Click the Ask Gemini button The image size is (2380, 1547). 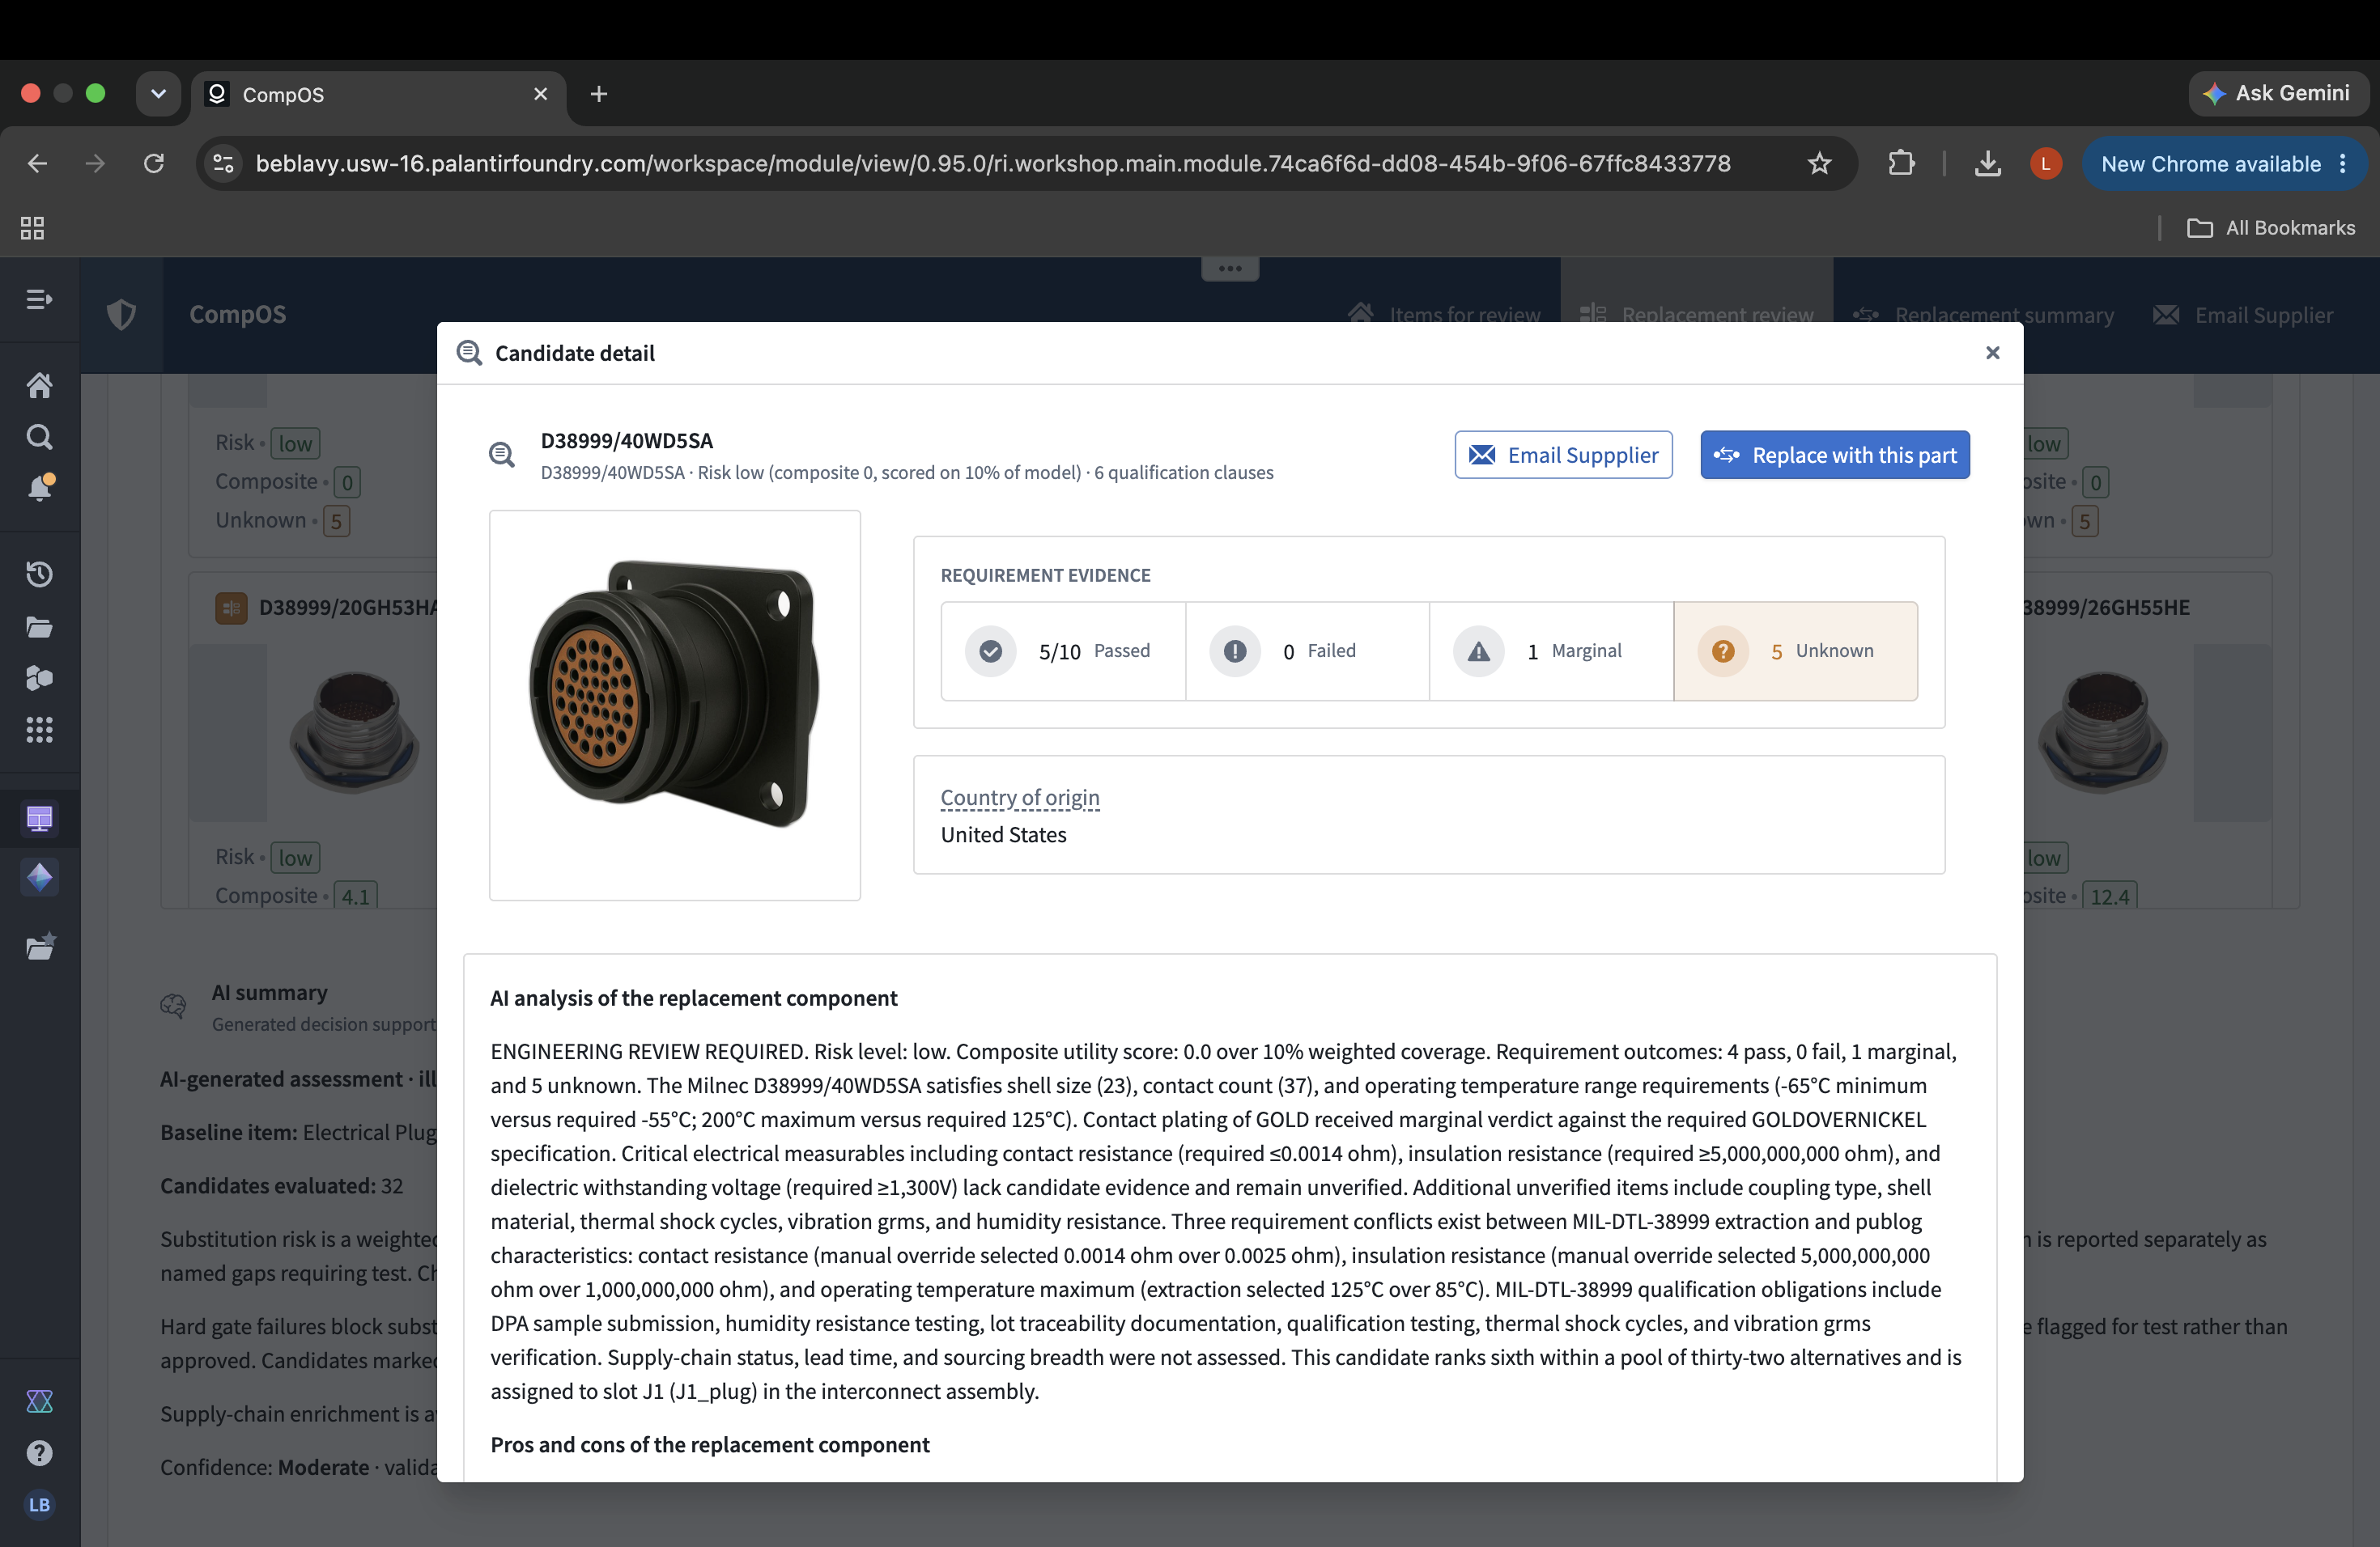(x=2278, y=93)
